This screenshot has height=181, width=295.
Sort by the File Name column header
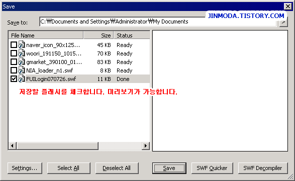click(x=46, y=35)
